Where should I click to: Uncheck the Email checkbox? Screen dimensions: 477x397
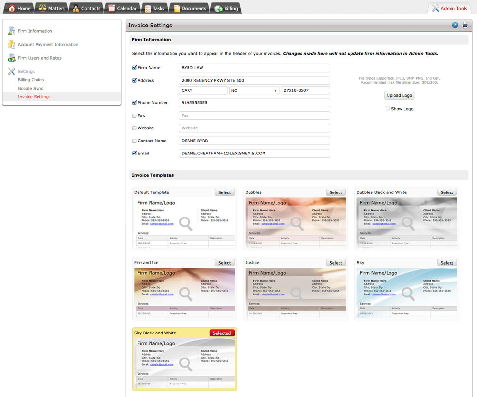pos(134,153)
